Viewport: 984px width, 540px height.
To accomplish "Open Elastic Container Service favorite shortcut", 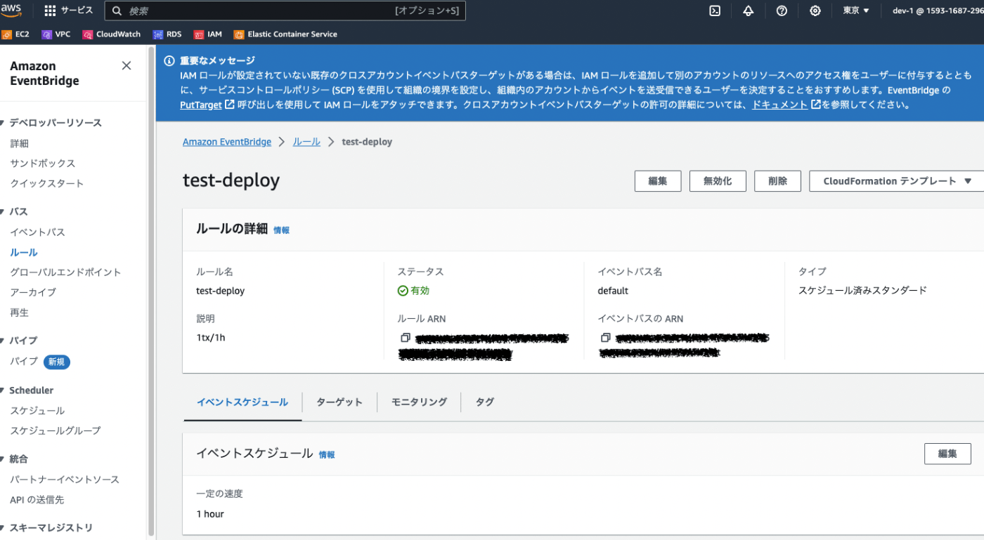I will point(285,34).
